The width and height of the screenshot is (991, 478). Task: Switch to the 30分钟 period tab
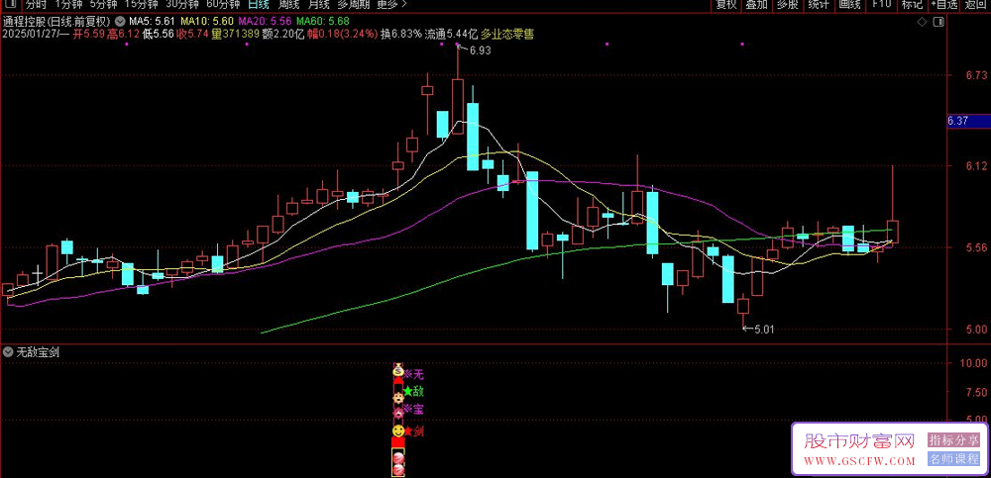click(x=182, y=4)
